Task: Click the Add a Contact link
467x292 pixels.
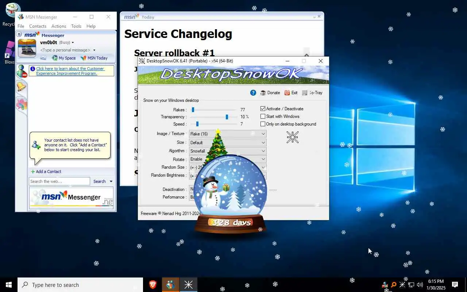Action: (x=49, y=172)
